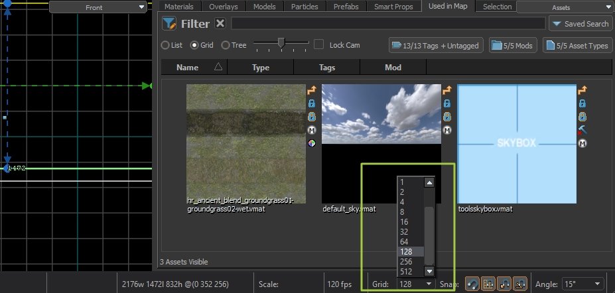Select the List view radio button
Screen dimensions: 615x293
coord(165,46)
